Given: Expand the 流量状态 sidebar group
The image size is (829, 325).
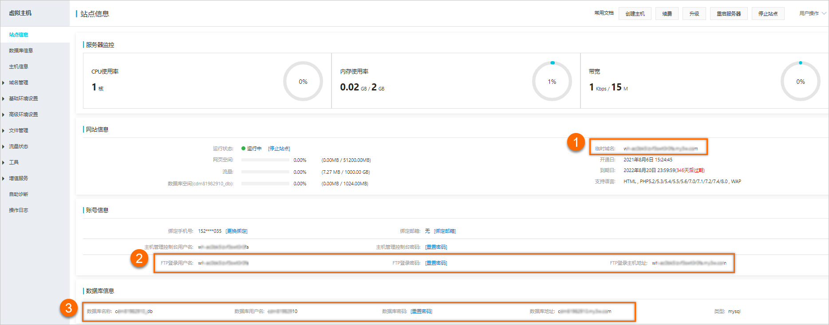Looking at the screenshot, I should point(19,146).
